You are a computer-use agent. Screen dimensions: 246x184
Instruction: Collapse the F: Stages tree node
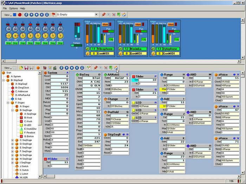8,103
